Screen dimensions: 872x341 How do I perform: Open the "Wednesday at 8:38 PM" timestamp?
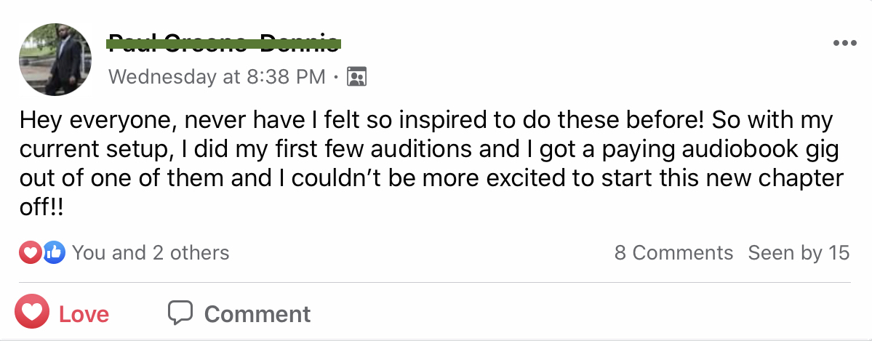217,76
